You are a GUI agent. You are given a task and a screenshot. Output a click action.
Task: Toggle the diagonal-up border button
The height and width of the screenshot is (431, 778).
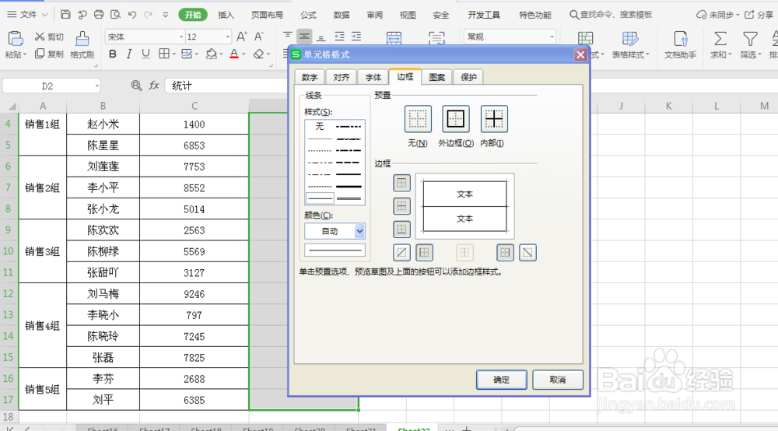coord(402,252)
